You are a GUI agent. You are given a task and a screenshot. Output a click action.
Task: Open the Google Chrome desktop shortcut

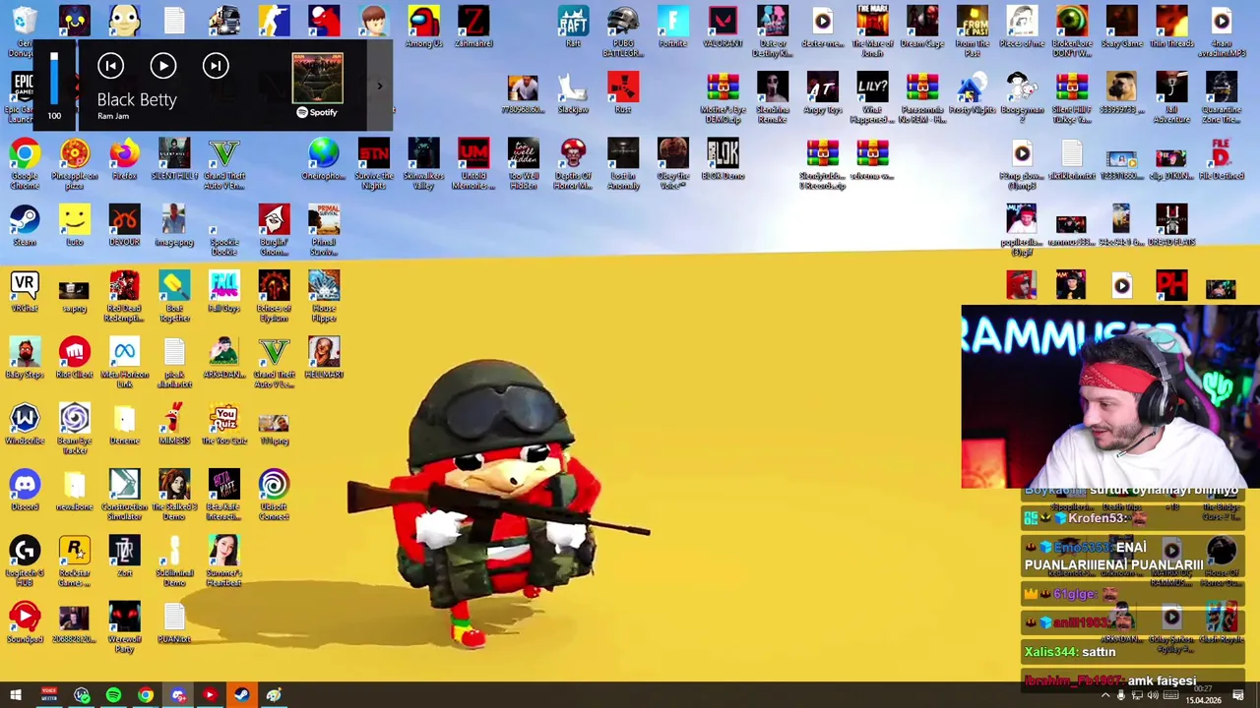pyautogui.click(x=25, y=164)
